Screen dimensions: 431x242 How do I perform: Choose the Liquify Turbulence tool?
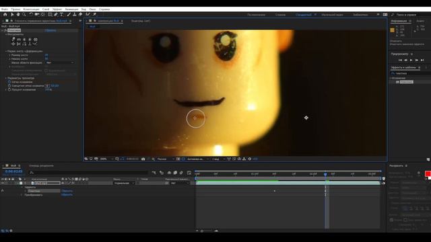[x=19, y=40]
